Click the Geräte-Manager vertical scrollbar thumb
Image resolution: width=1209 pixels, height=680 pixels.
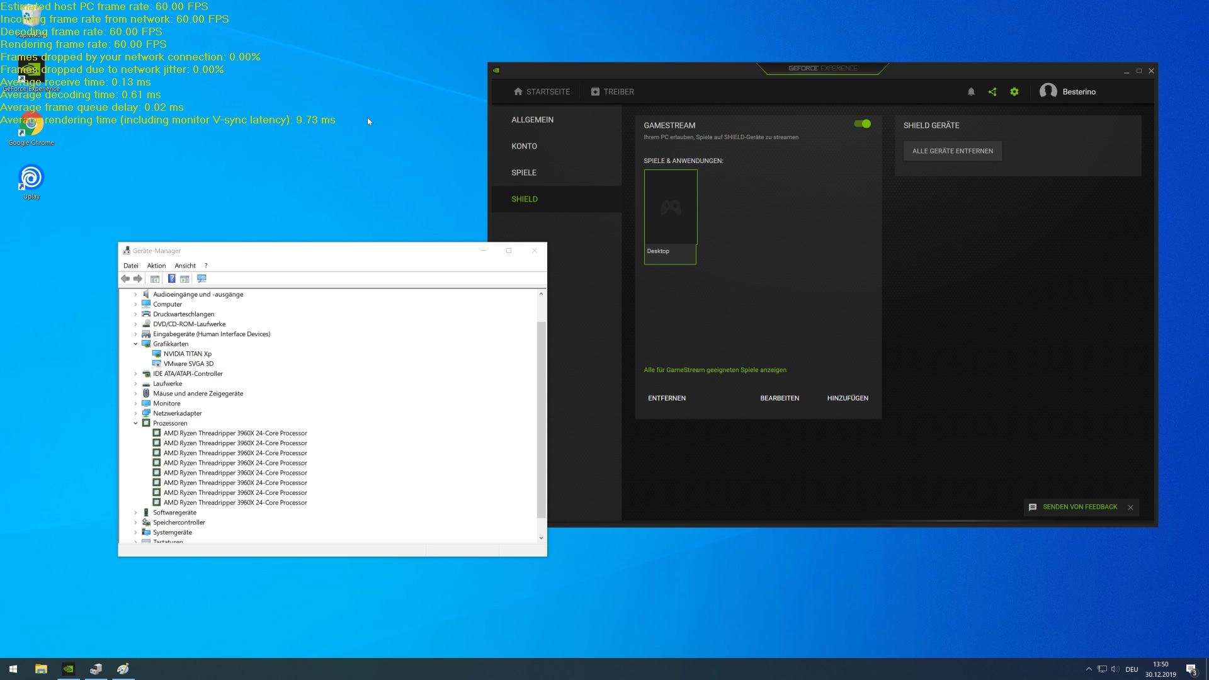pos(541,419)
